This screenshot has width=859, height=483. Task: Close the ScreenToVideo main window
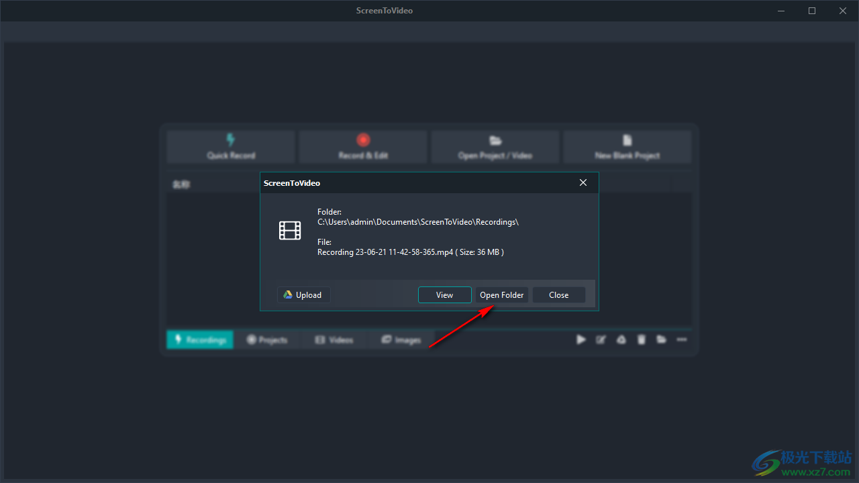[843, 11]
